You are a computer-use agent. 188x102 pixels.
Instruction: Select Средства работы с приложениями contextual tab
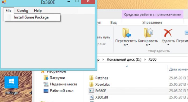[152, 14]
